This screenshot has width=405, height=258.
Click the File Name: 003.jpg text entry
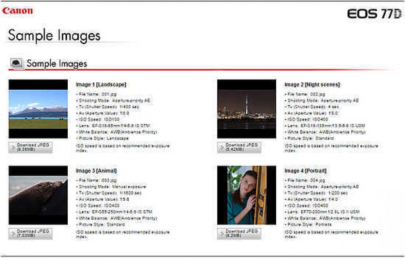pyautogui.click(x=96, y=179)
